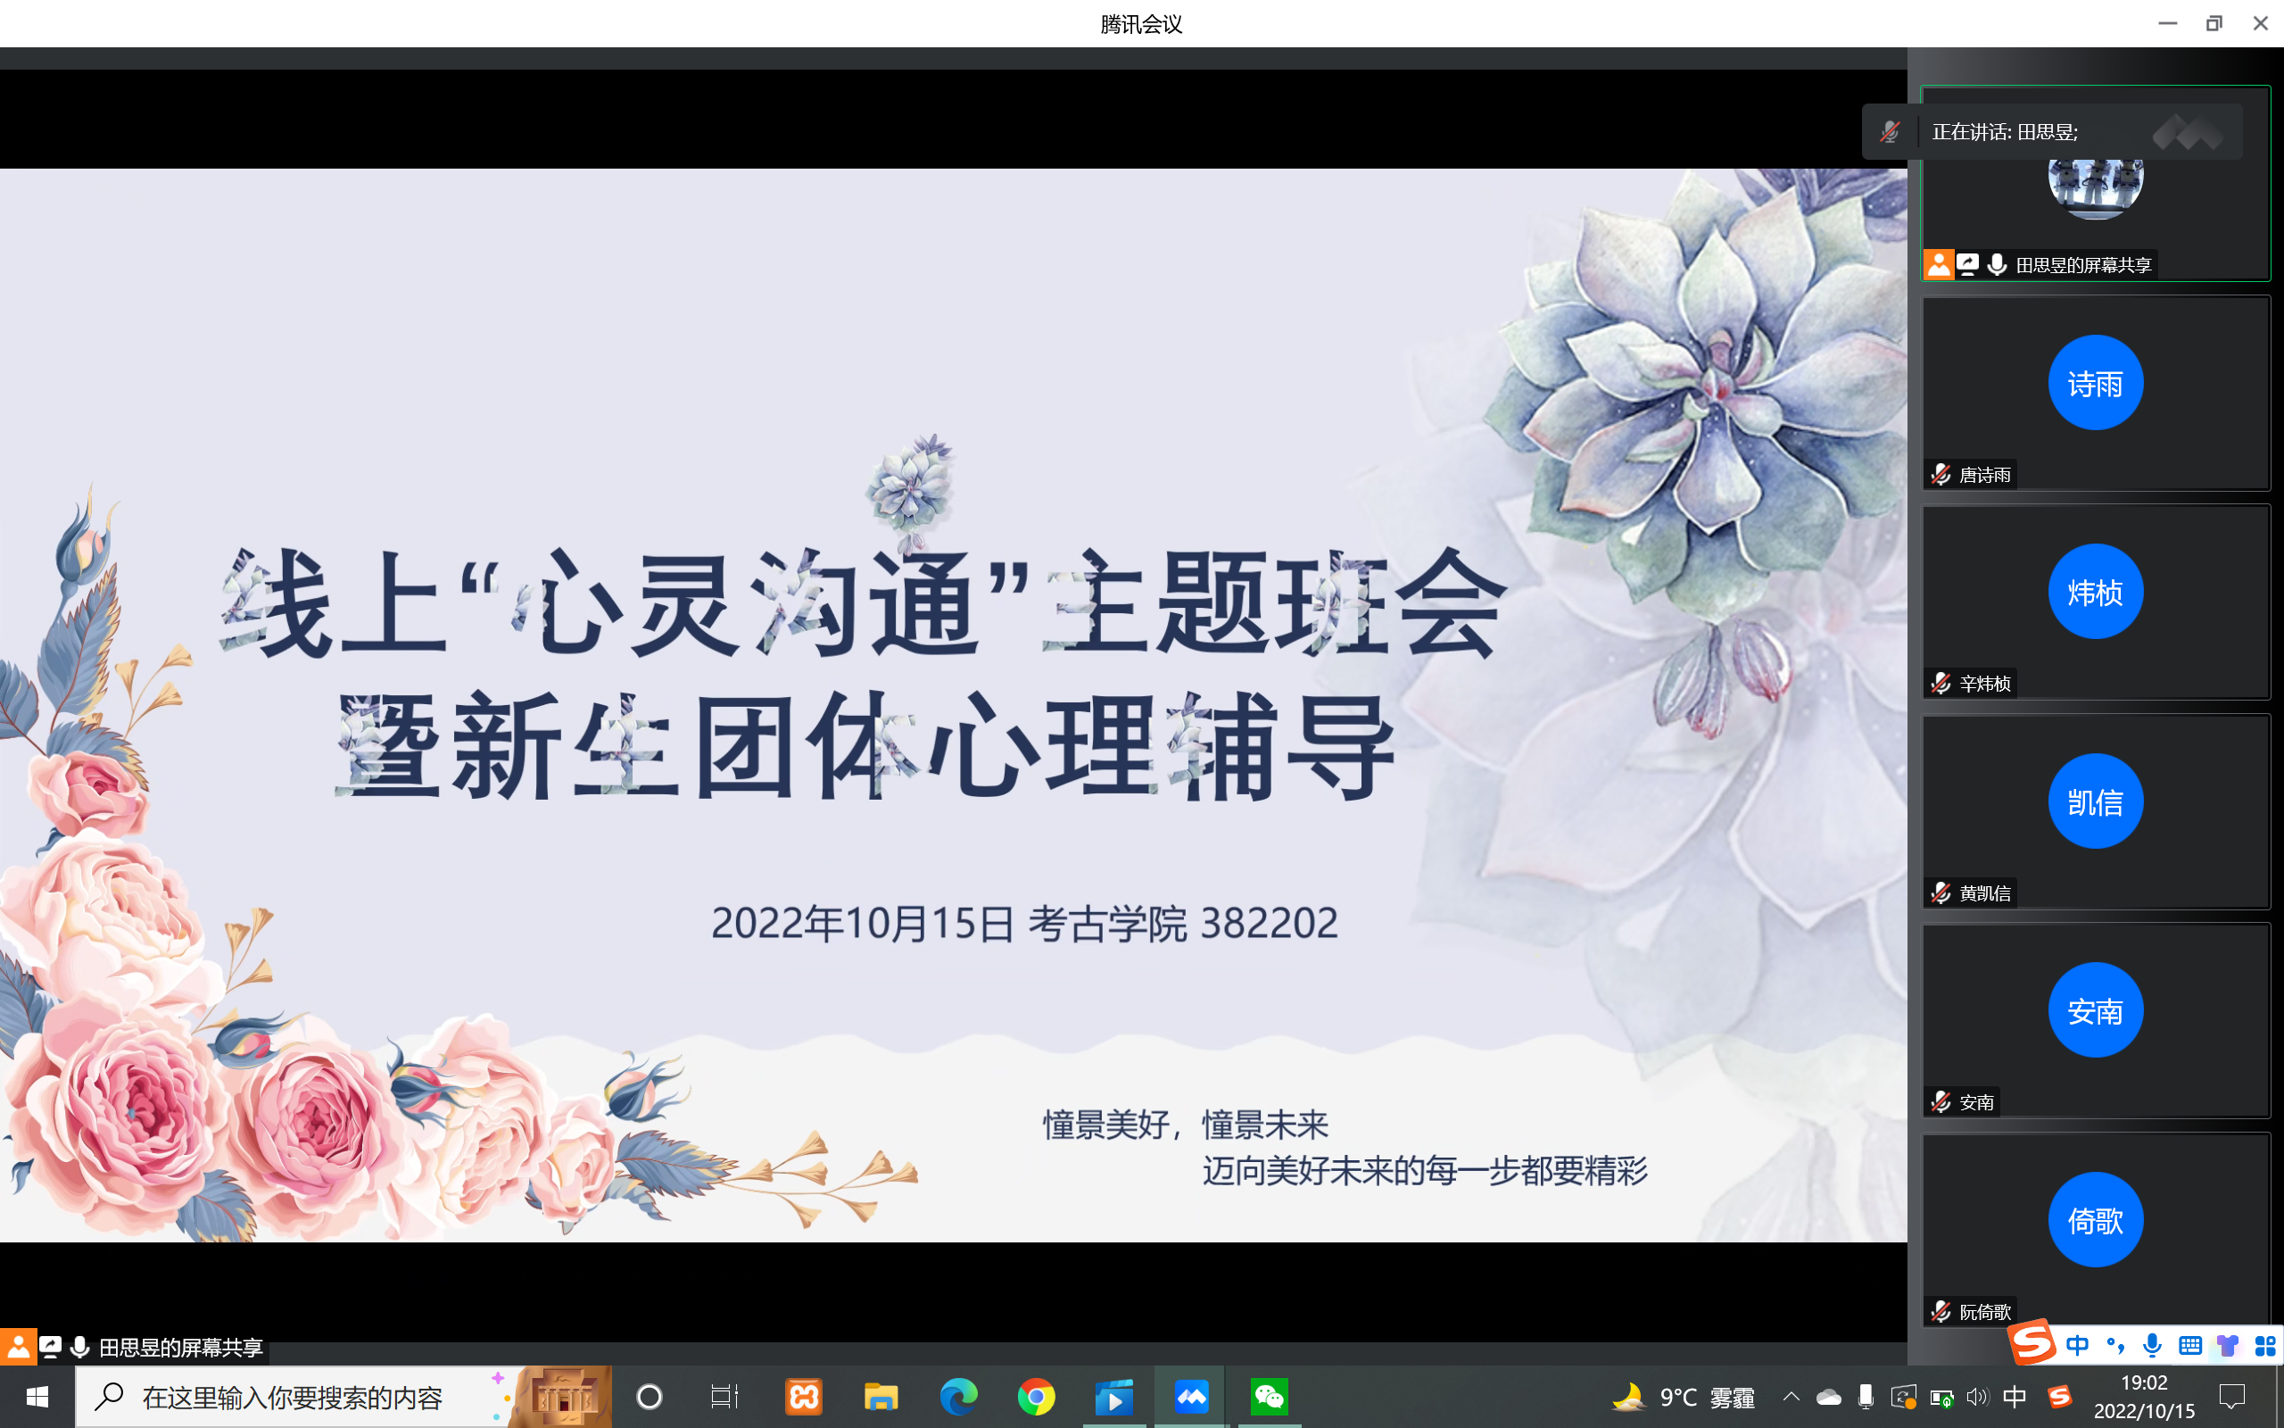Image resolution: width=2284 pixels, height=1428 pixels.
Task: Expand hidden system tray icons chevron
Action: (x=1791, y=1397)
